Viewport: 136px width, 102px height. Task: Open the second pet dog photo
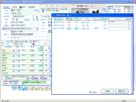pos(96,11)
